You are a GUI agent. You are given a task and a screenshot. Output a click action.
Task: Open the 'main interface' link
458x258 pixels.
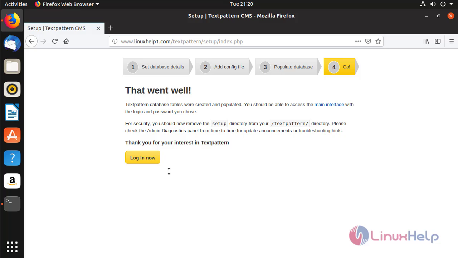tap(329, 105)
